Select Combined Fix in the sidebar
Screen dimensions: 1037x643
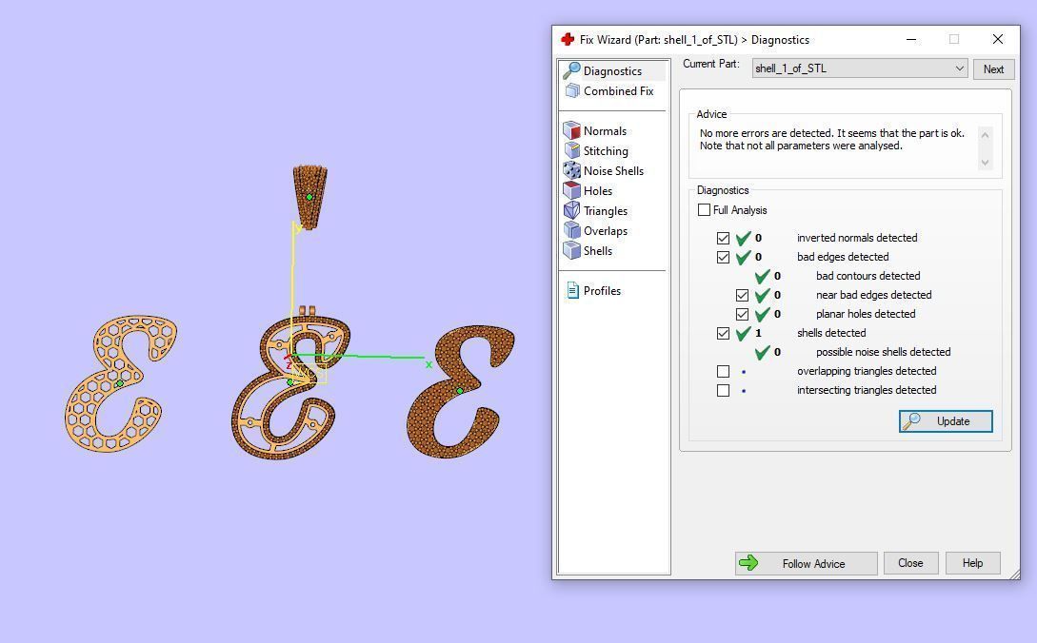618,91
